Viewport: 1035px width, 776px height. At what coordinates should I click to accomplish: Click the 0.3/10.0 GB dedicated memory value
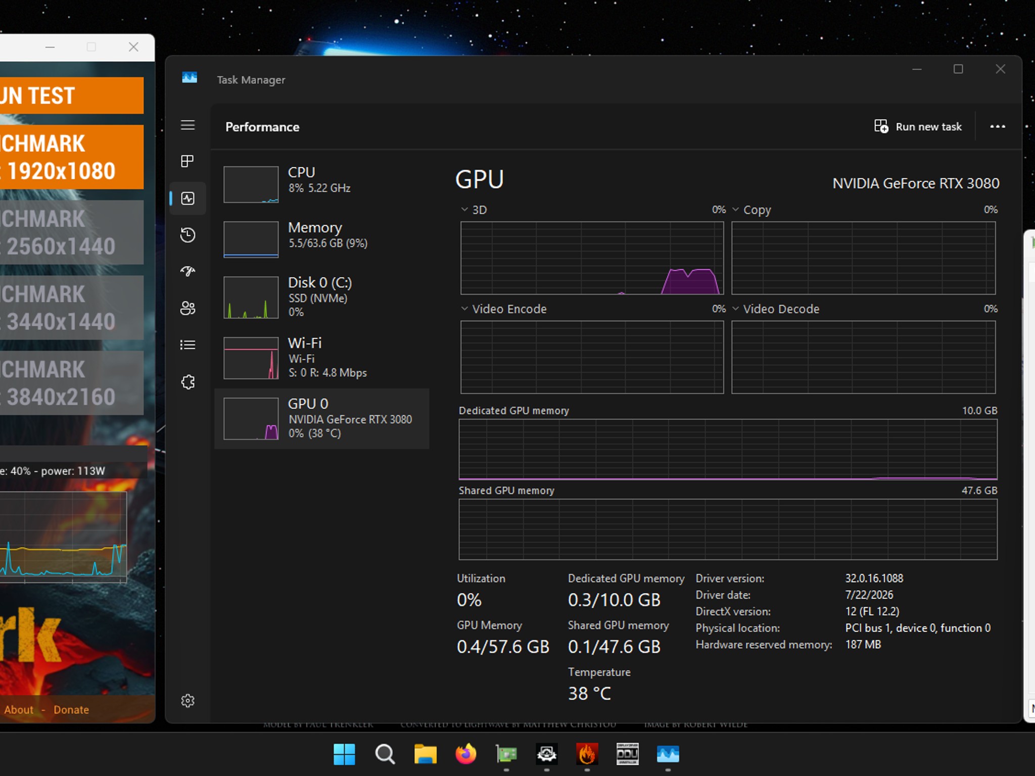(x=614, y=600)
